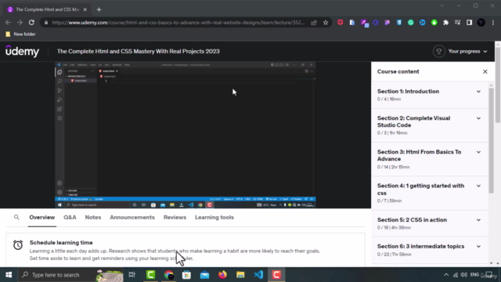Click the Type here to search box

point(71,275)
